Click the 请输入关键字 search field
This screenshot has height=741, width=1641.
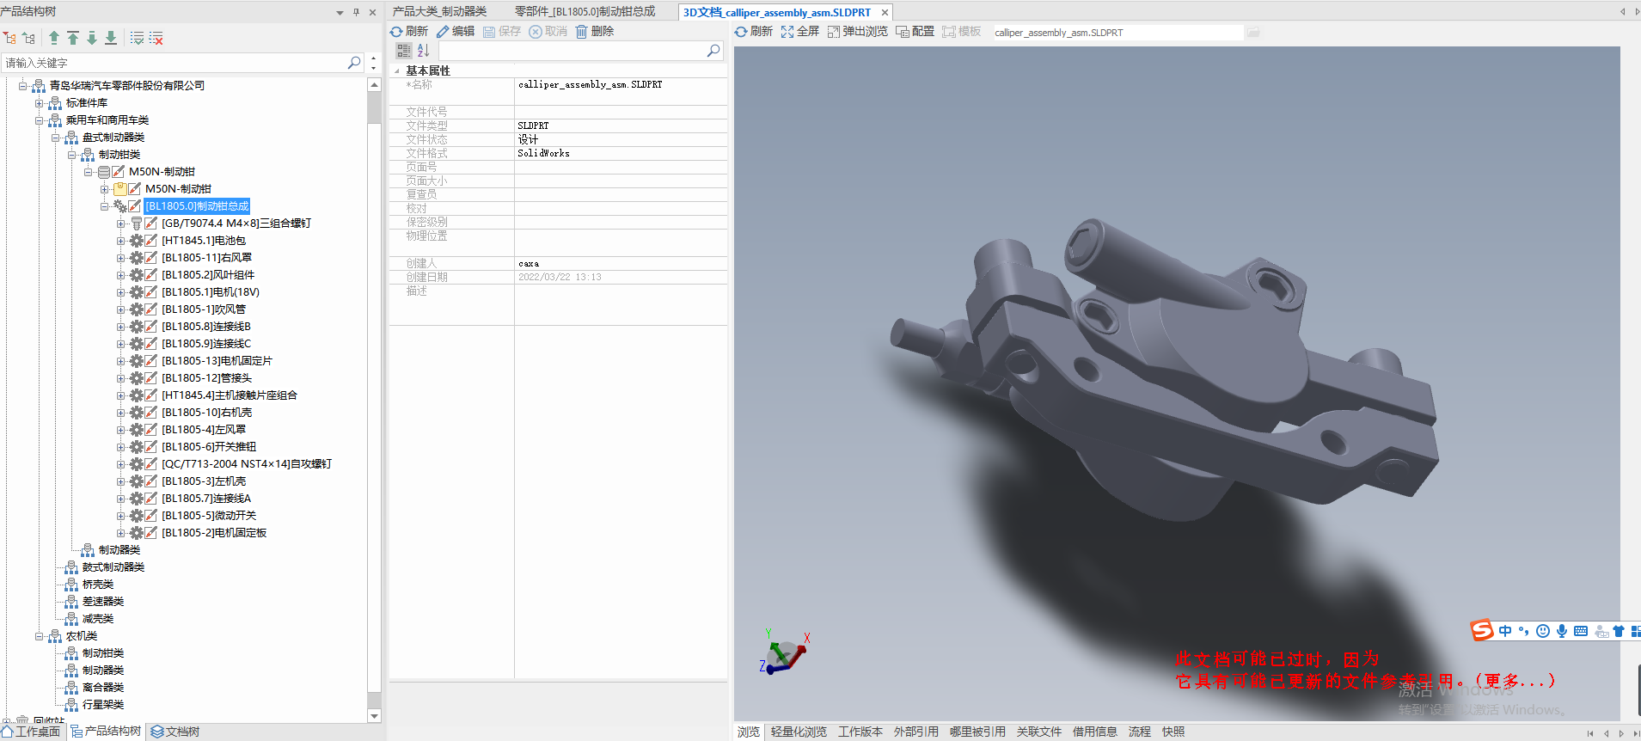pyautogui.click(x=172, y=63)
